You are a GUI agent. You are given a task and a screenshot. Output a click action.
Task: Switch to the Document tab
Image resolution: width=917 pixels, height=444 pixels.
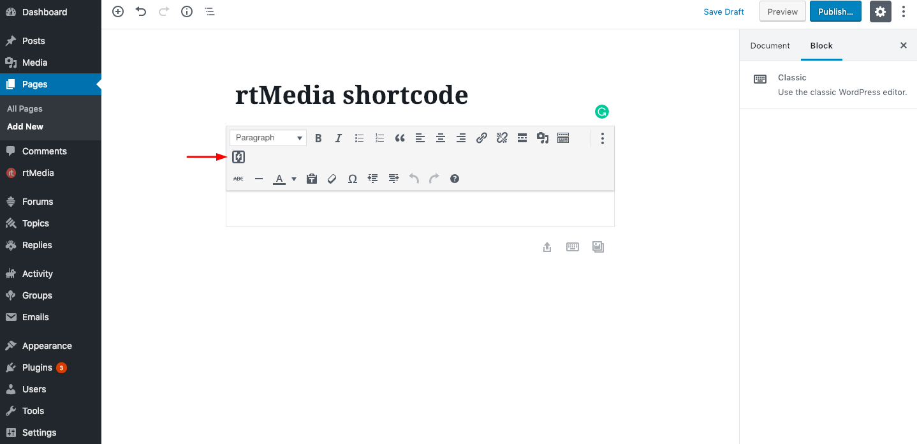point(770,46)
